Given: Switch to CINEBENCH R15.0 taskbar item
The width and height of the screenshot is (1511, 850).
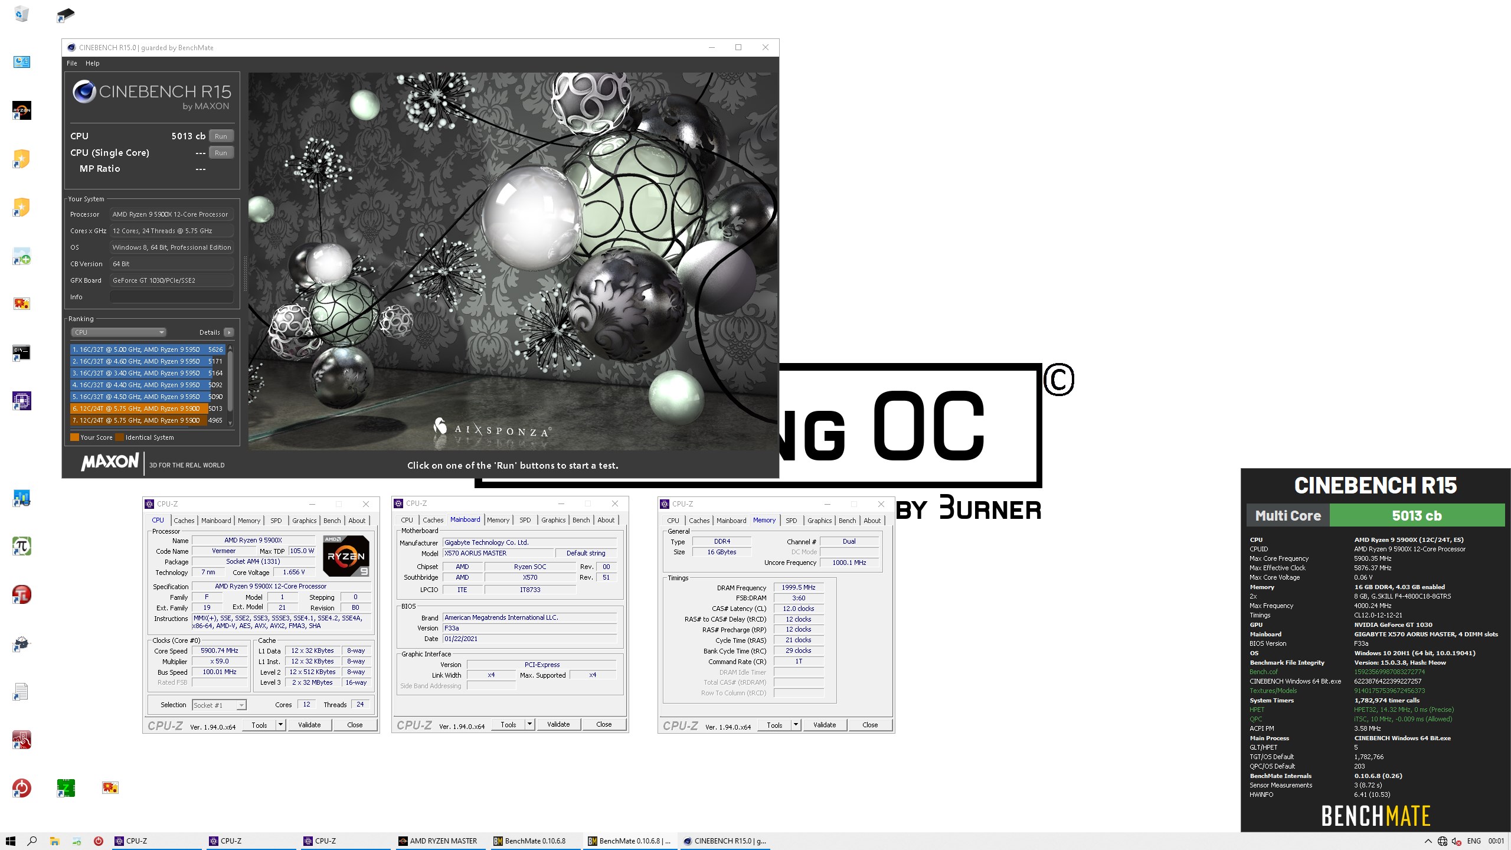Looking at the screenshot, I should tap(725, 841).
